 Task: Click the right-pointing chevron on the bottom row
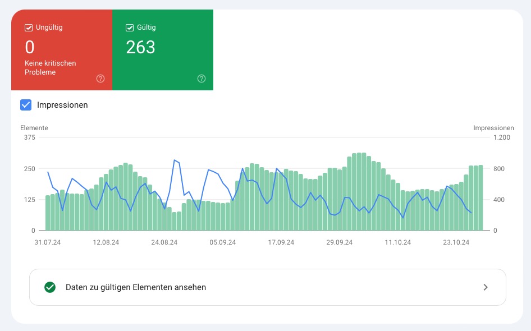click(486, 287)
